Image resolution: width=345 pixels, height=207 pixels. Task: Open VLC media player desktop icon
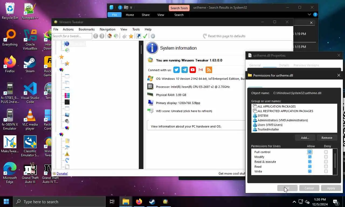click(30, 120)
